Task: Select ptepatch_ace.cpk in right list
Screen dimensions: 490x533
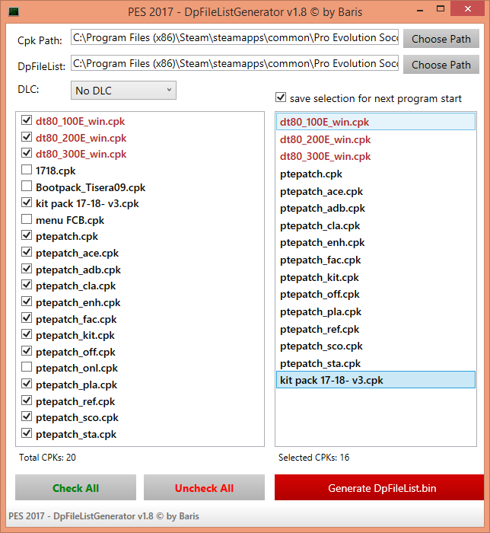Action: (376, 191)
